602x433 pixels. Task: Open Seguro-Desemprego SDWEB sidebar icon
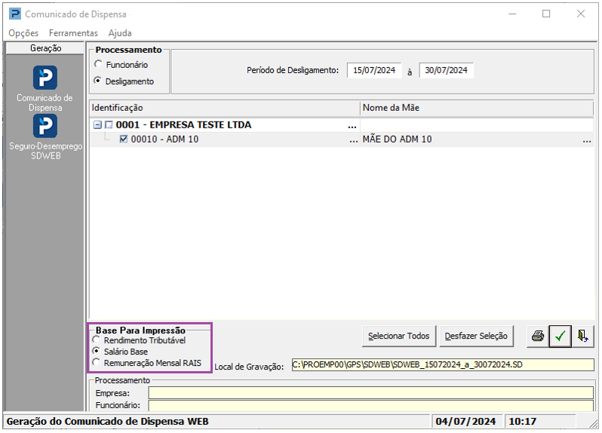[45, 126]
